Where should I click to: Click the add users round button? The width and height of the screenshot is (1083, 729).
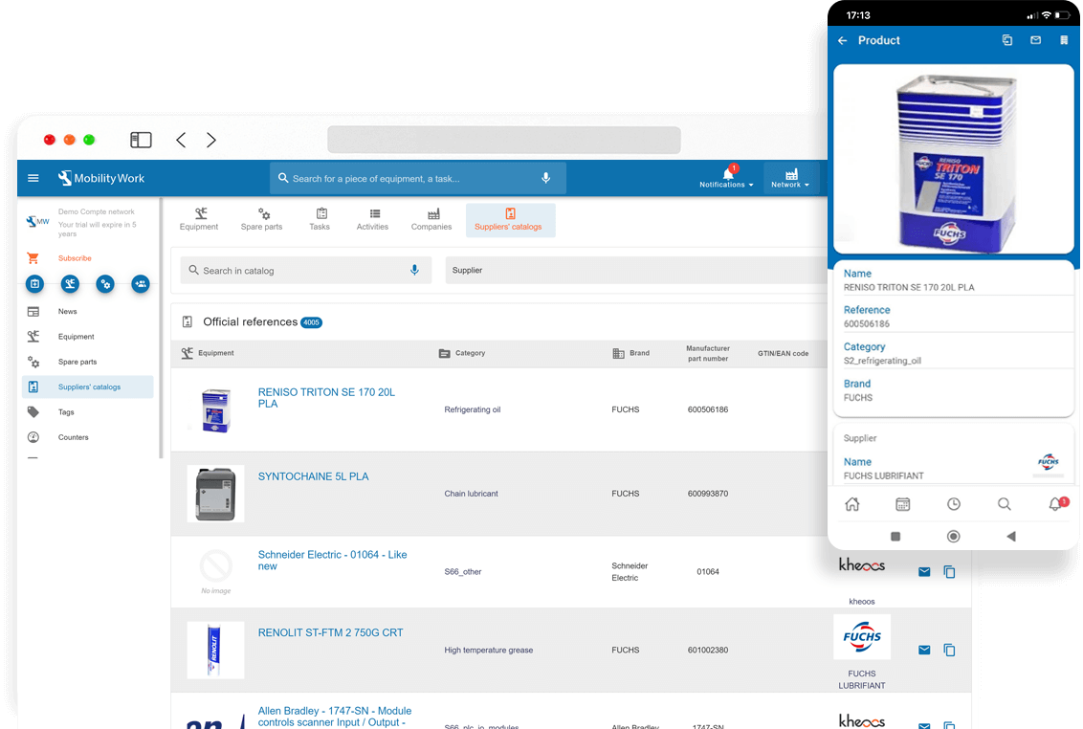pyautogui.click(x=141, y=283)
